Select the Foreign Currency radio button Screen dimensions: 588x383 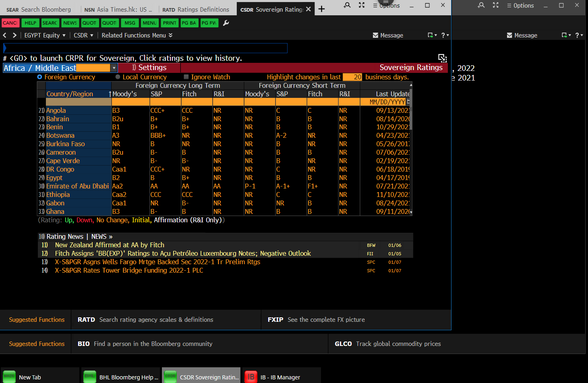pos(39,77)
